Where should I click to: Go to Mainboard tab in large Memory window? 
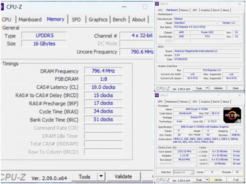[x=30, y=19]
